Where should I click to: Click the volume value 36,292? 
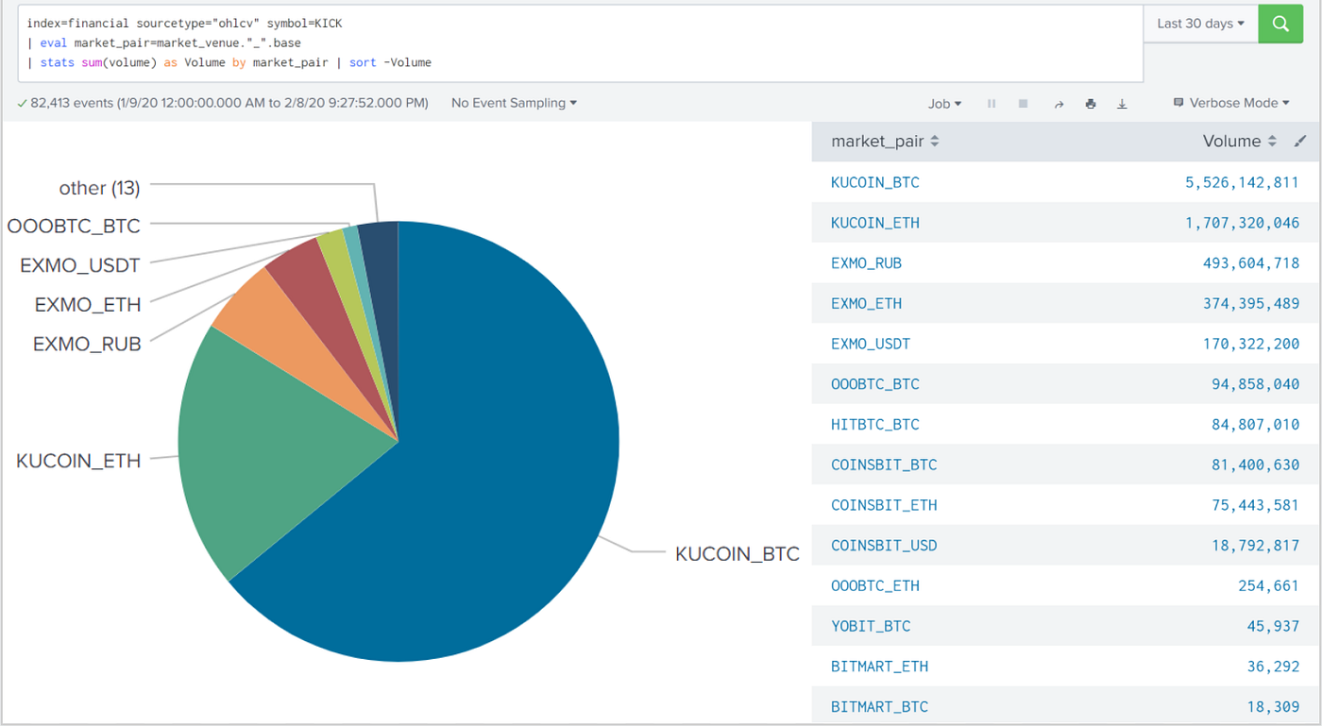(1274, 667)
